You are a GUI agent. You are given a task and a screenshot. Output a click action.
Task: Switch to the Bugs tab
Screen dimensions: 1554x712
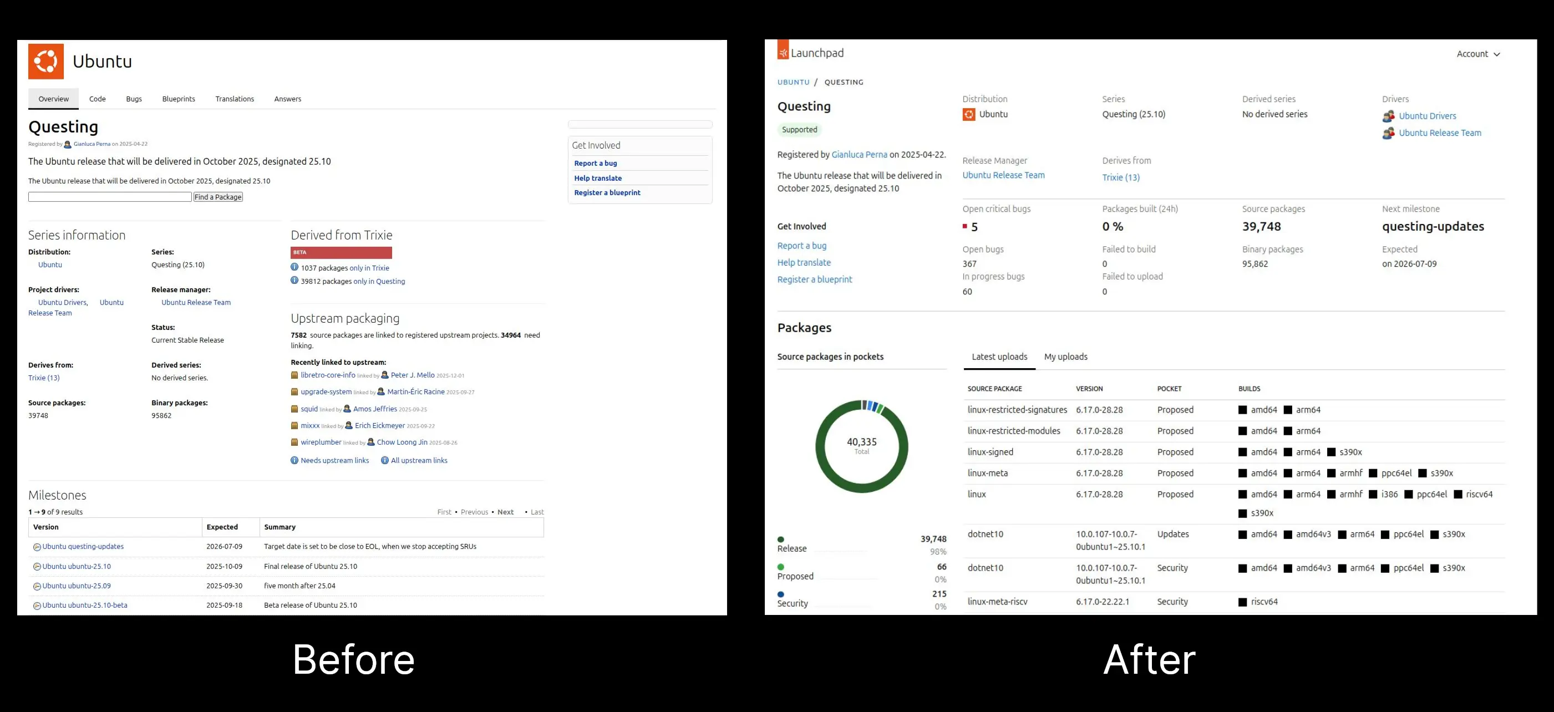click(134, 98)
